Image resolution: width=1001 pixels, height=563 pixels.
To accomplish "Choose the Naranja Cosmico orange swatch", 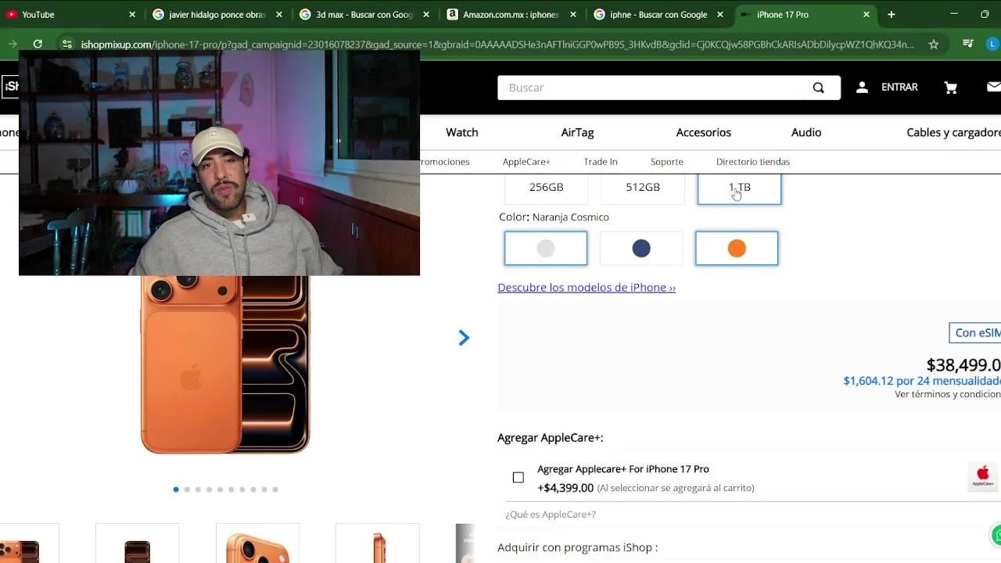I will coord(737,249).
